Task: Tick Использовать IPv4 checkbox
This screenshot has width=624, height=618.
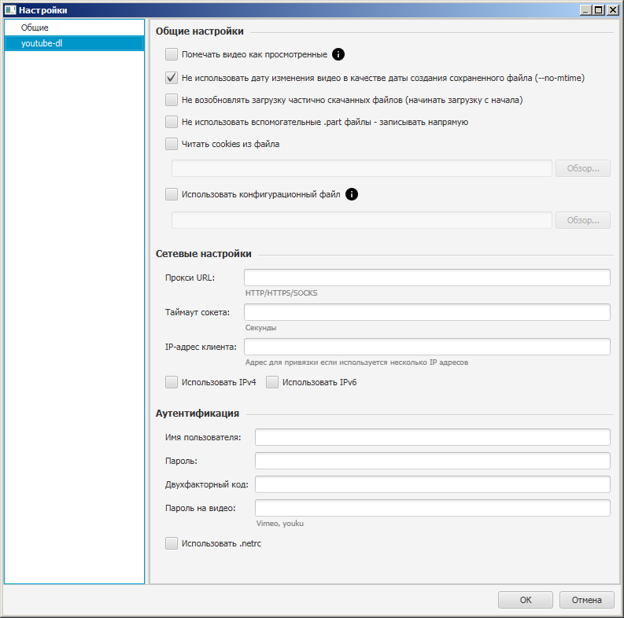Action: click(x=172, y=383)
